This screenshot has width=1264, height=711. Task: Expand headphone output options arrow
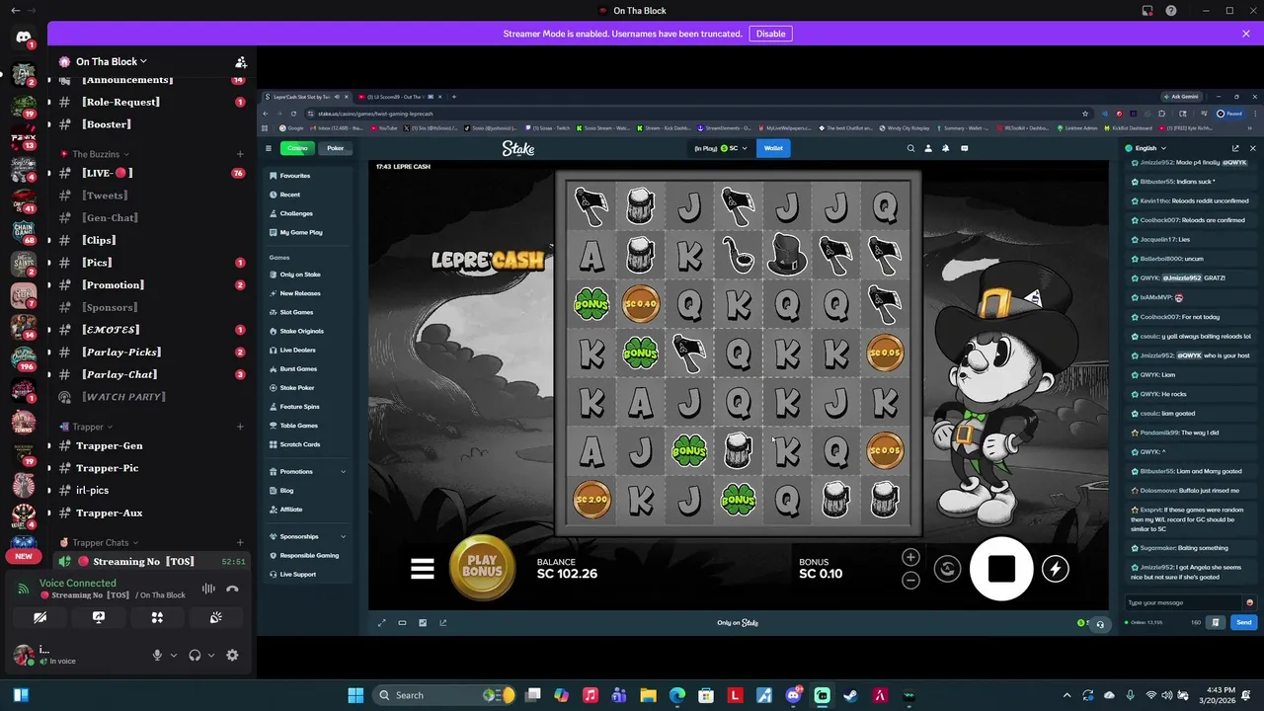211,655
